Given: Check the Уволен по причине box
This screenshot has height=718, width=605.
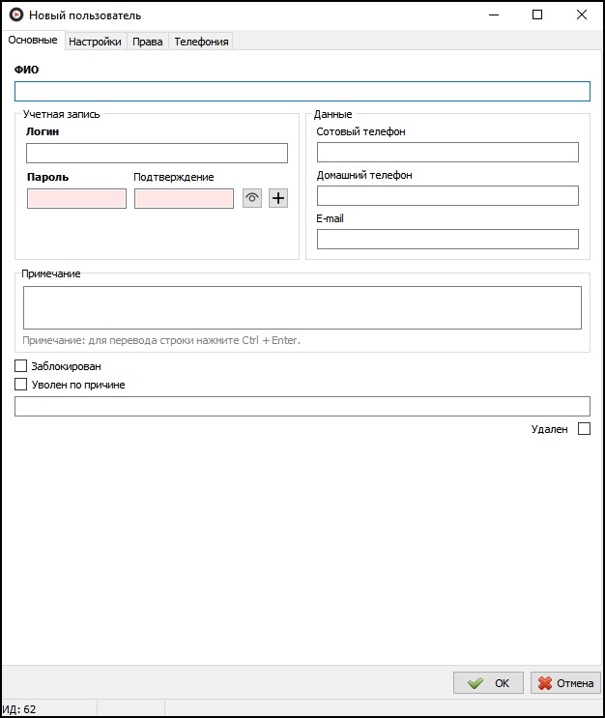Looking at the screenshot, I should pos(21,384).
